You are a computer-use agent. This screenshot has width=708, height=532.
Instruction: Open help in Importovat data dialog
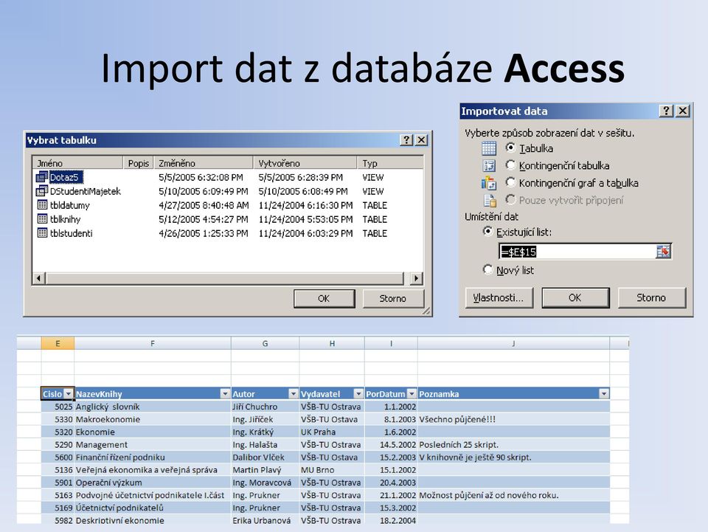(666, 111)
